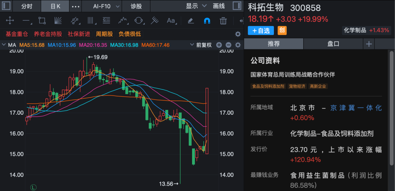Toggle the magnet snap mode
395x191 pixels.
point(207,20)
